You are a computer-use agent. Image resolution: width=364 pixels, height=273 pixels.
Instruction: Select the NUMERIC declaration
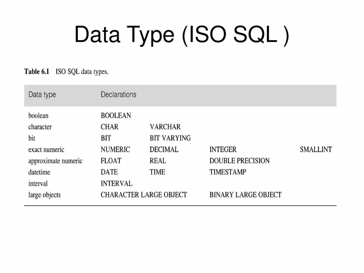tap(116, 150)
